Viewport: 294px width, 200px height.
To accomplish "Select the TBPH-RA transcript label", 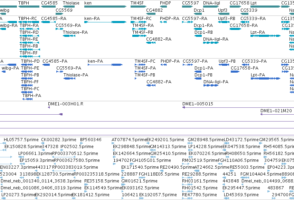I will pyautogui.click(x=29, y=25).
